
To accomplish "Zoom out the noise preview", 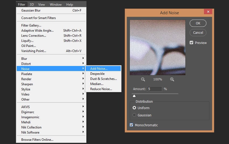I will [143, 79].
